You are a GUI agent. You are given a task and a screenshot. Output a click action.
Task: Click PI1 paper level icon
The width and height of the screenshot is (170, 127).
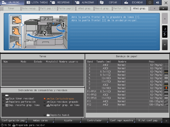pyautogui.click(x=166, y=101)
